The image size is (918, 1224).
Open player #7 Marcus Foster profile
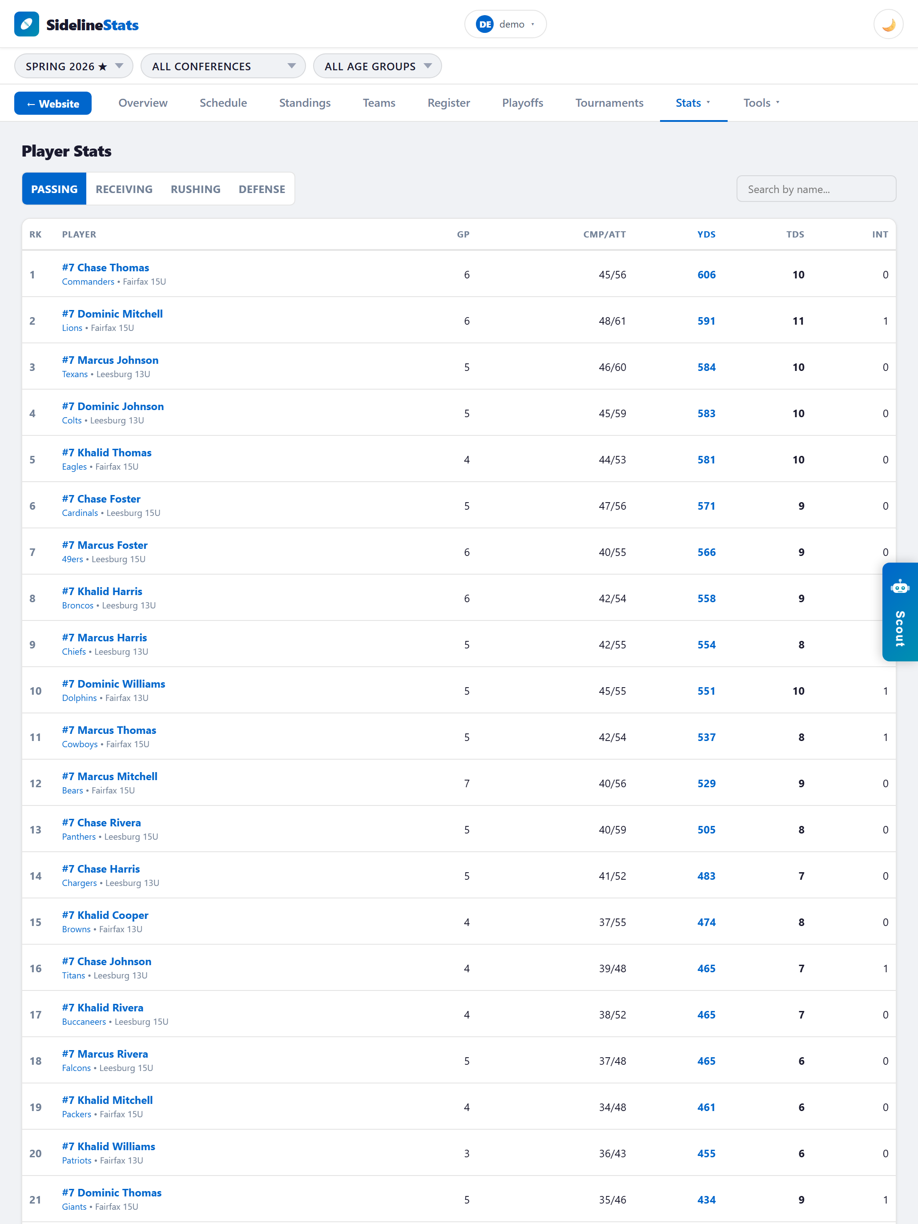point(105,546)
